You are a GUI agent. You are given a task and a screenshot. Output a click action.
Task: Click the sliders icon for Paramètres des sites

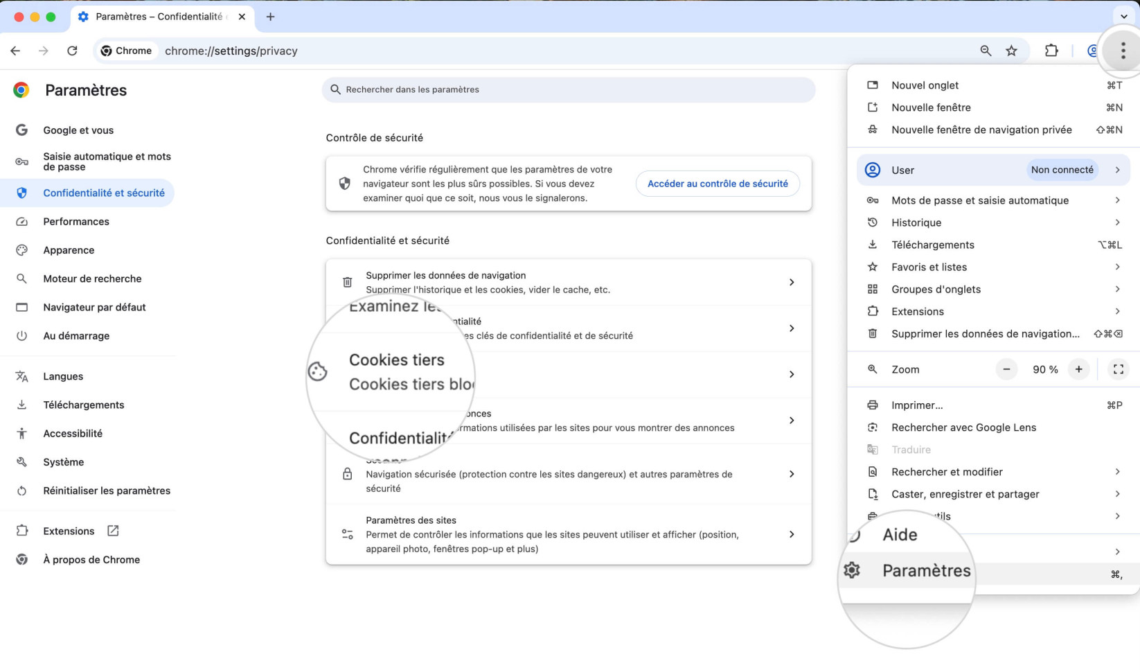(348, 534)
